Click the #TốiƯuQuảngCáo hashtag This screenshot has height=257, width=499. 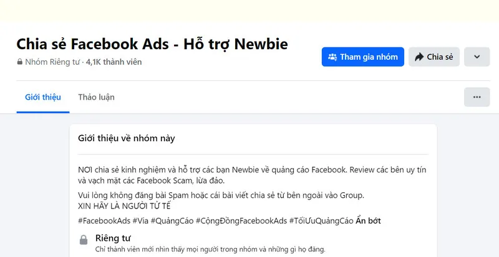pyautogui.click(x=321, y=221)
